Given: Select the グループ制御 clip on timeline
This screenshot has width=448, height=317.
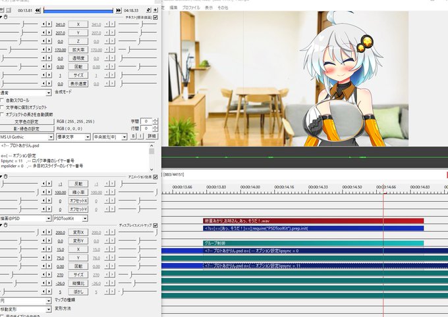Looking at the screenshot, I should pos(313,243).
